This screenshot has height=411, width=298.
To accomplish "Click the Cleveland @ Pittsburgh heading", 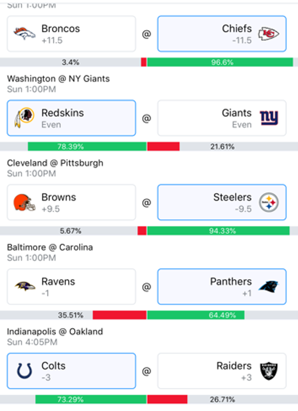I will pyautogui.click(x=55, y=163).
